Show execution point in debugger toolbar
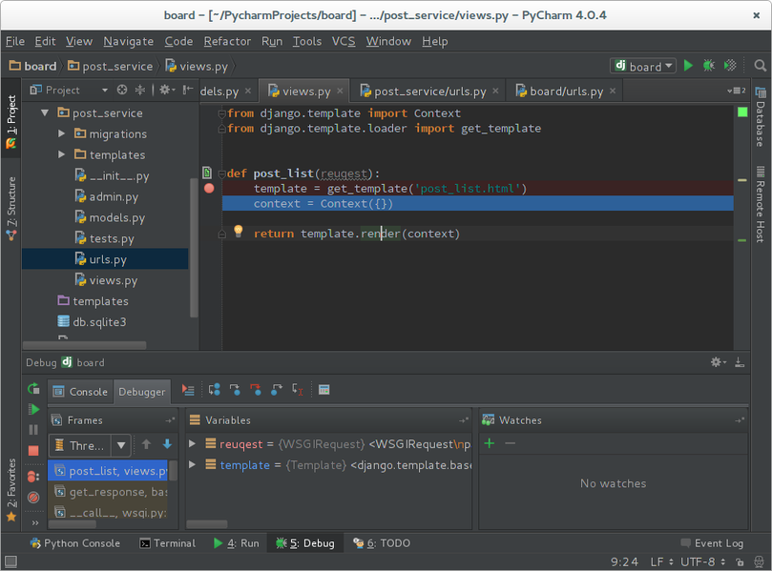This screenshot has width=772, height=571. [x=188, y=390]
